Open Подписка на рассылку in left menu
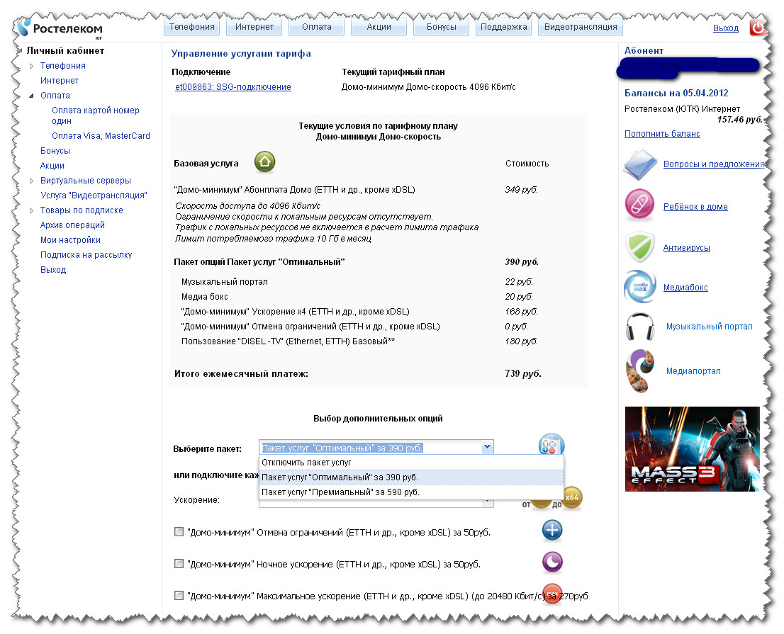 [86, 255]
